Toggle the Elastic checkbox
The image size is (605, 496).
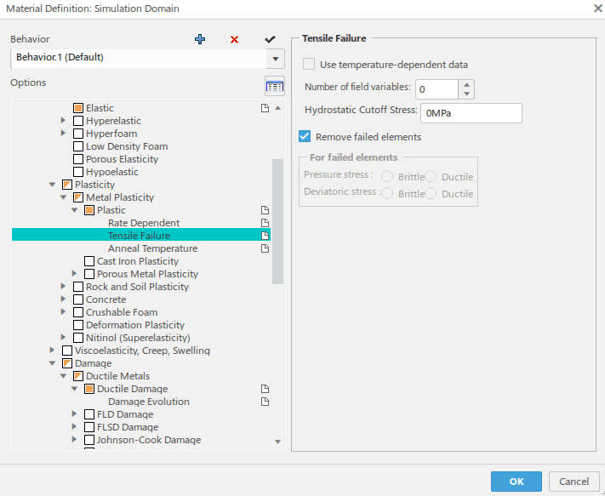coord(78,108)
